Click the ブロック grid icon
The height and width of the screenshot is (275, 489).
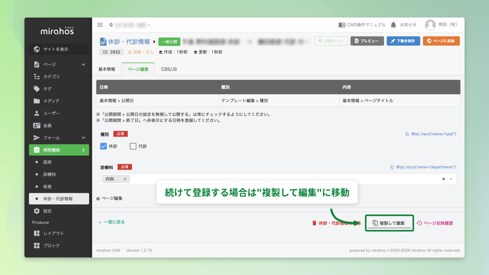click(x=37, y=245)
